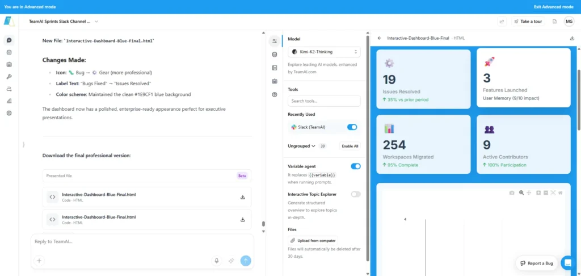Click the chart camera snapshot icon
The width and height of the screenshot is (581, 276).
[512, 193]
